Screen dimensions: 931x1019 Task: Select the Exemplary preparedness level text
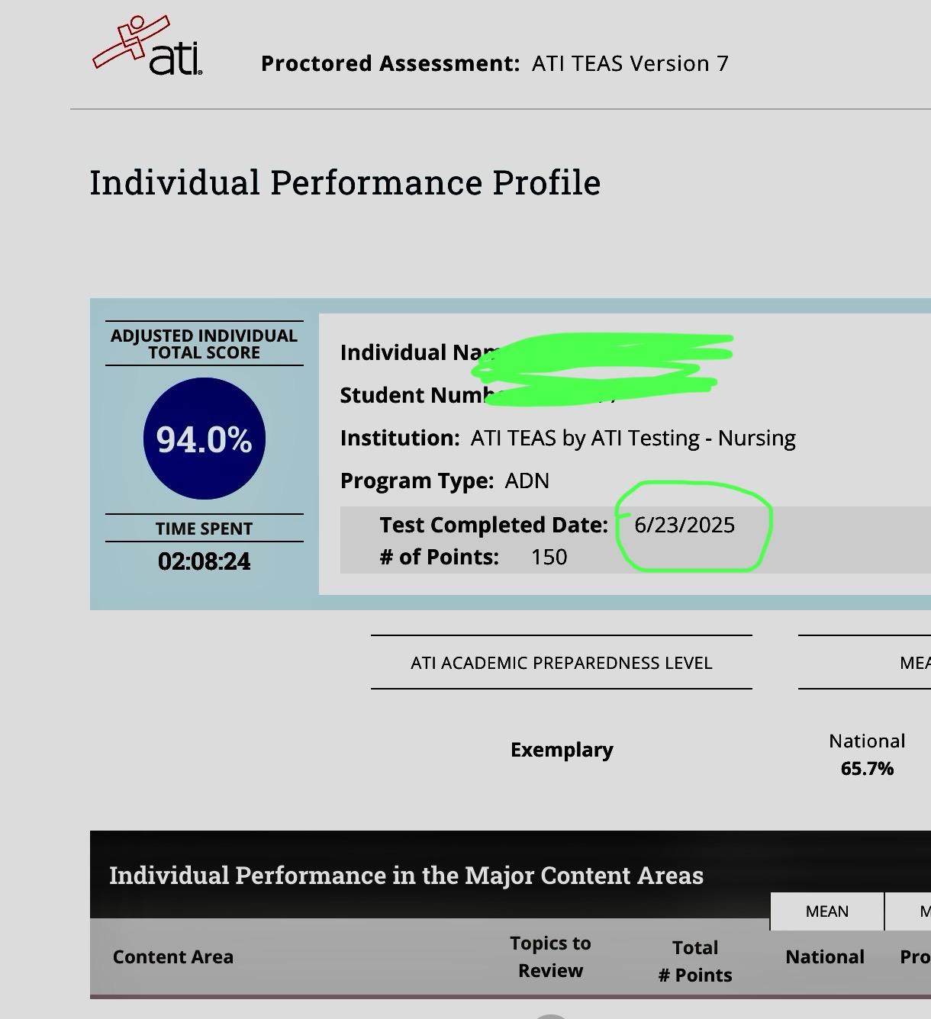pyautogui.click(x=562, y=750)
